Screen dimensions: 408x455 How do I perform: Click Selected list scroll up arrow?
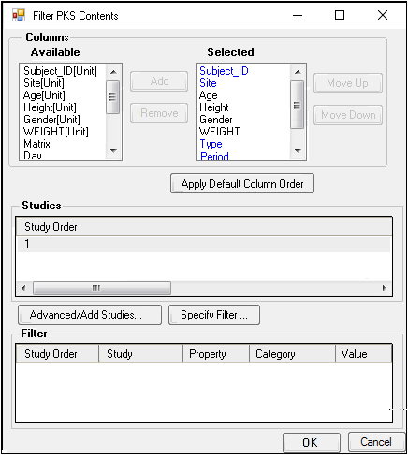point(298,72)
